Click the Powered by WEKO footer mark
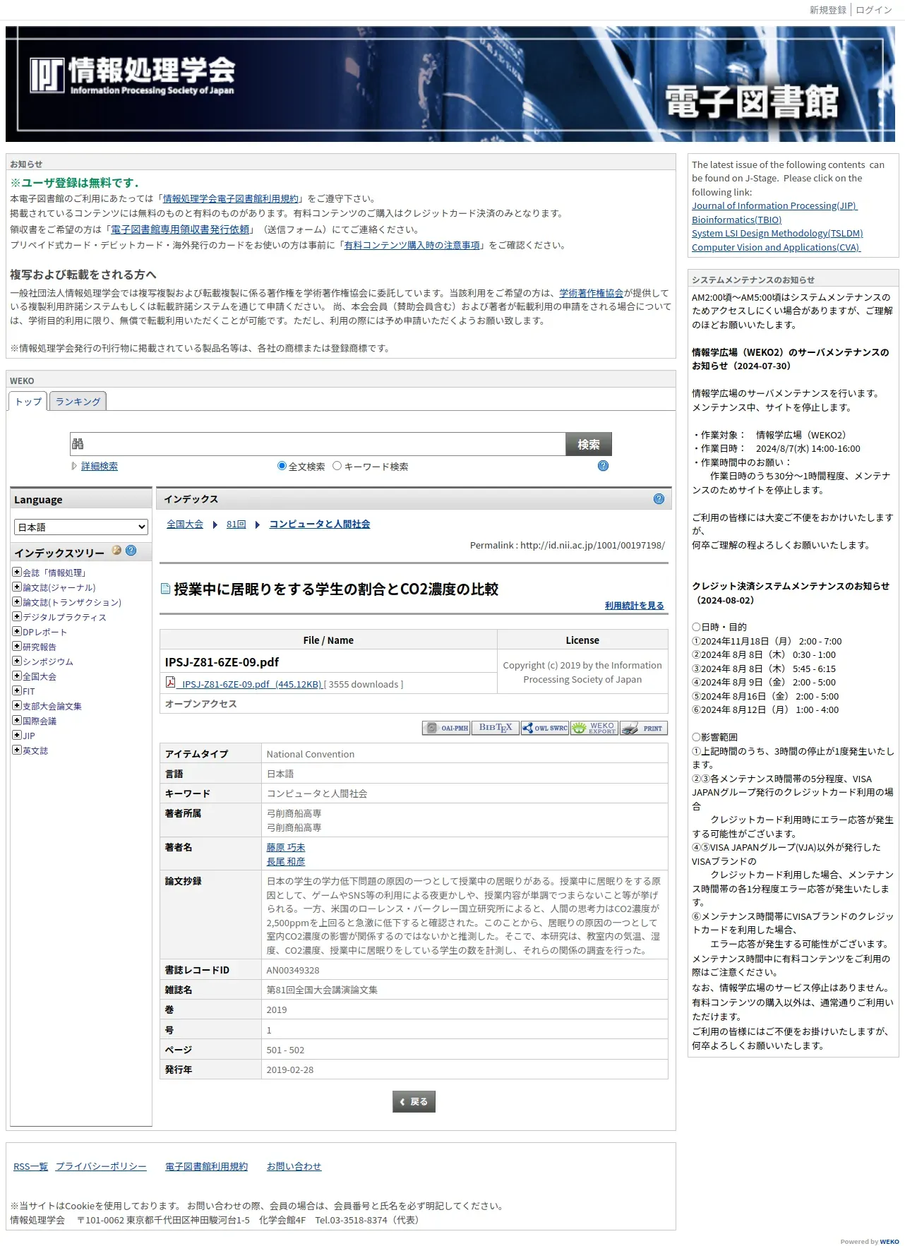 tap(870, 1241)
